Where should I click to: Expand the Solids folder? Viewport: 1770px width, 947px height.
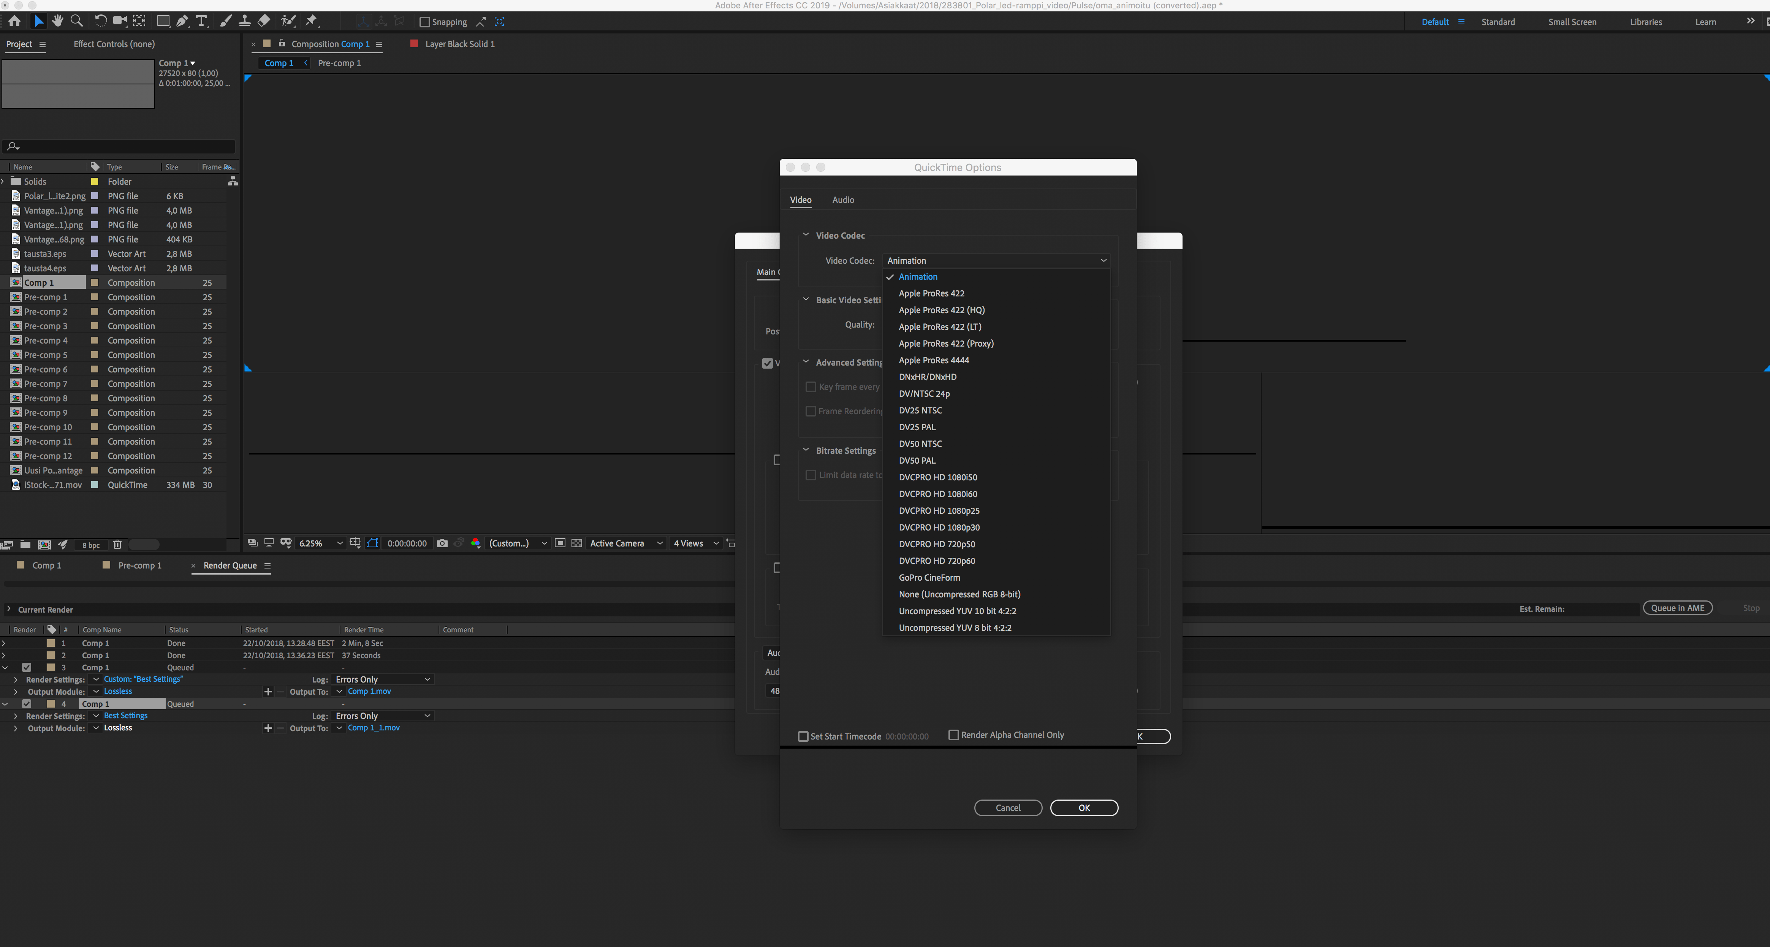click(x=3, y=181)
